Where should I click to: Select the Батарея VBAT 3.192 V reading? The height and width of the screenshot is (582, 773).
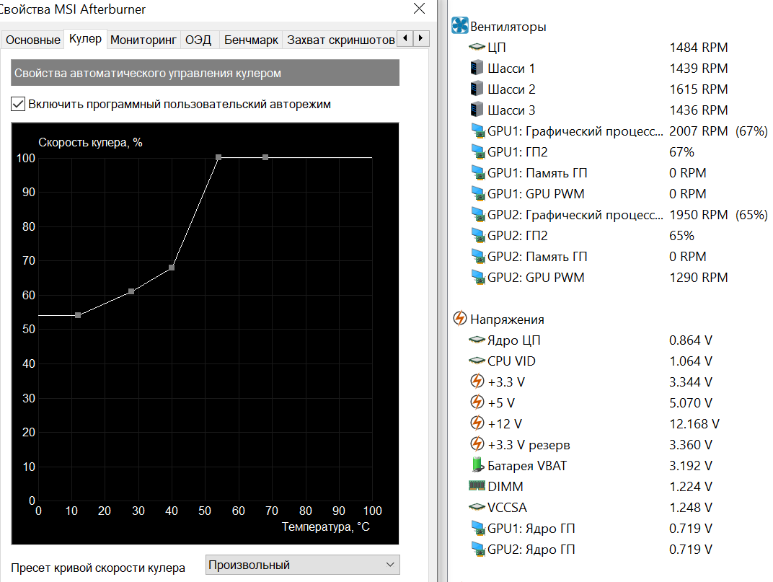click(x=690, y=466)
